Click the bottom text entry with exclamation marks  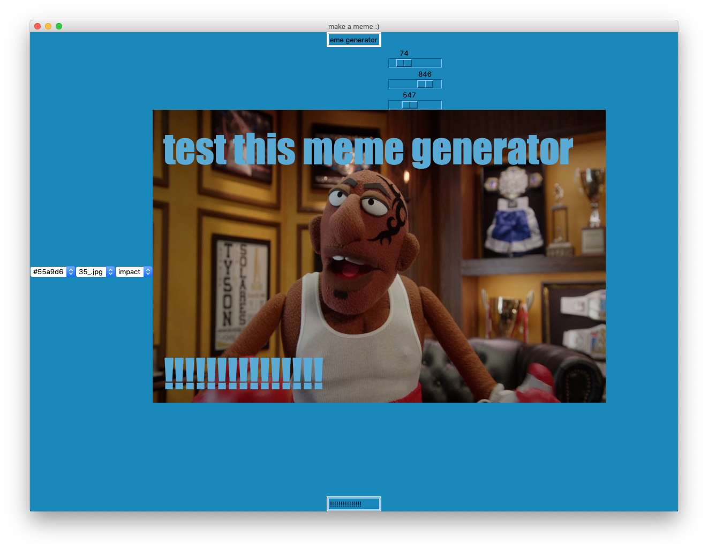pos(353,504)
